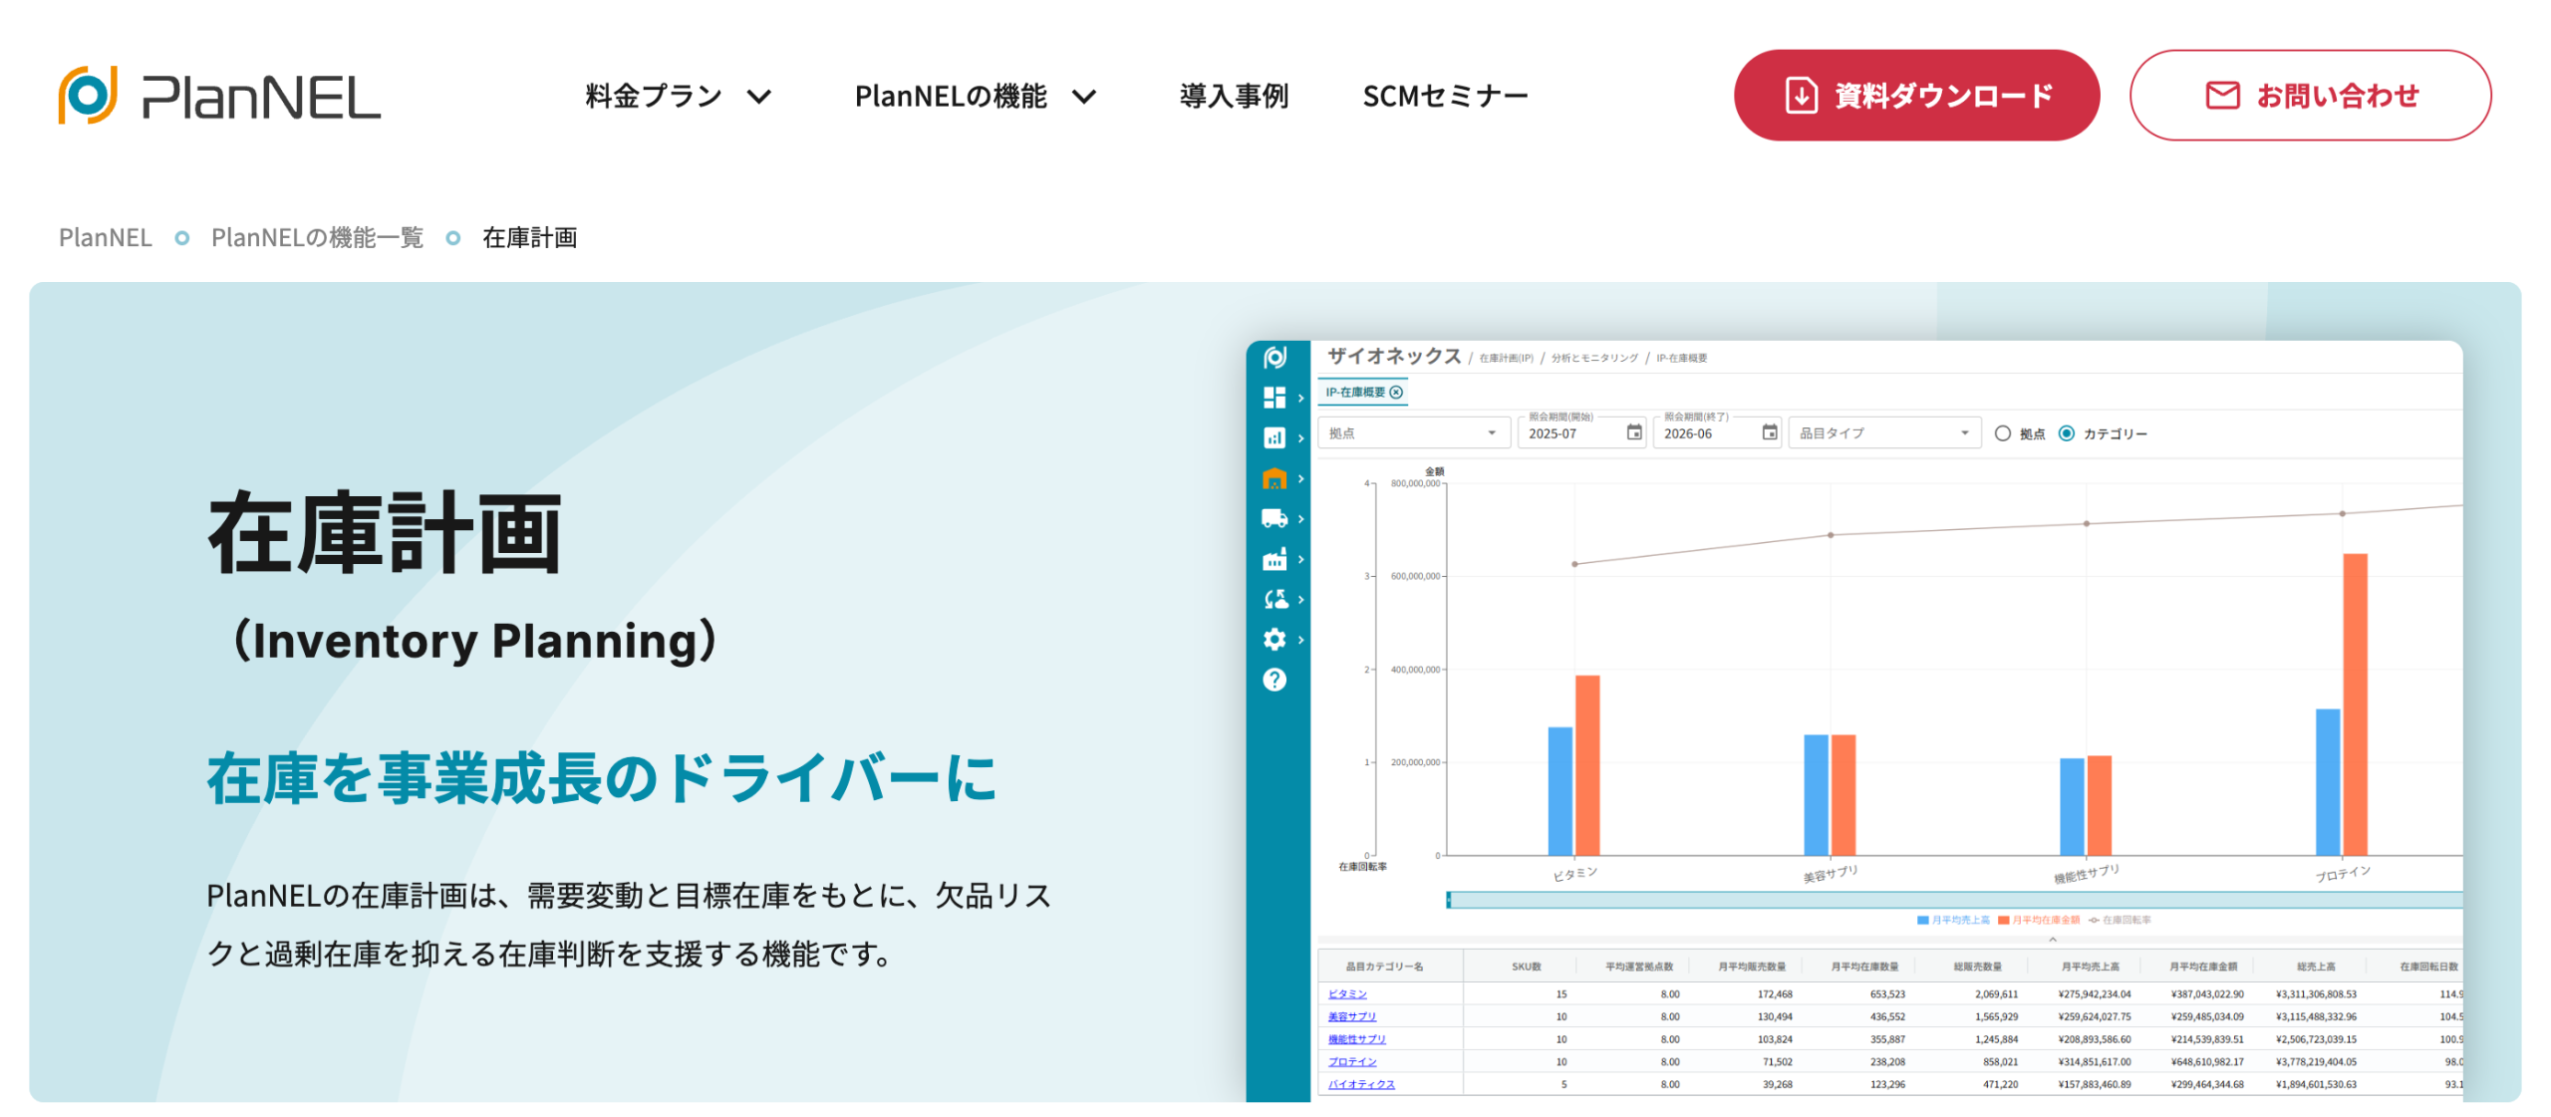The height and width of the screenshot is (1117, 2551).
Task: Click the blue 美容サプリ bar in the chart
Action: point(1816,795)
